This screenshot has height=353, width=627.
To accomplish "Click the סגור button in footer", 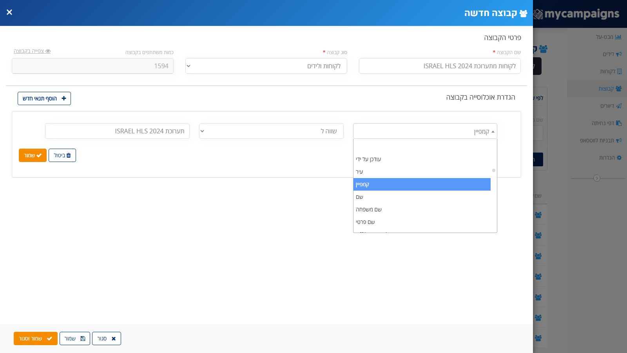I will point(107,338).
